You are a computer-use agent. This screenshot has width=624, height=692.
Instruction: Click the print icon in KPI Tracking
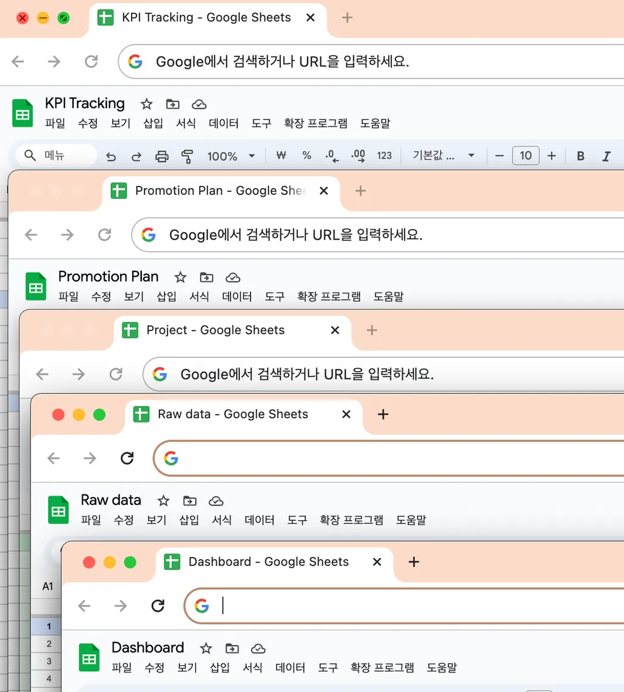click(162, 156)
